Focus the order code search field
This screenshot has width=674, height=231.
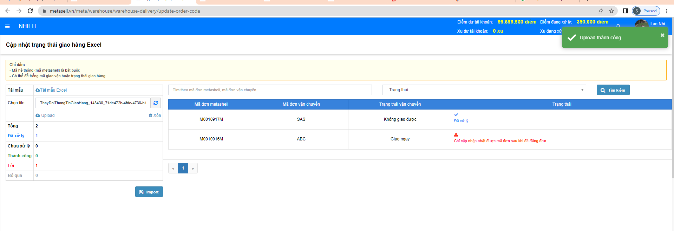coord(270,90)
